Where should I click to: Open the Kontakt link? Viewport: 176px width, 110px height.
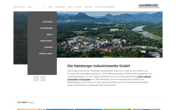(x=50, y=7)
